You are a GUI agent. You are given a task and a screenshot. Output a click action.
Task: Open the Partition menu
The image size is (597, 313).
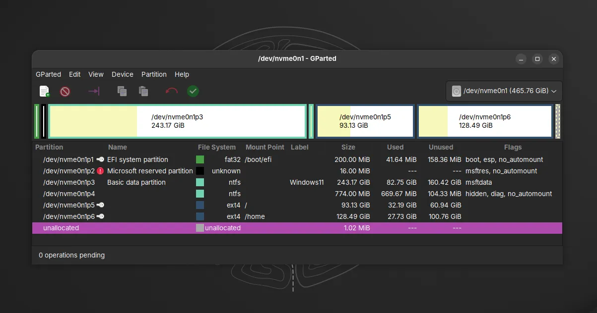[154, 74]
